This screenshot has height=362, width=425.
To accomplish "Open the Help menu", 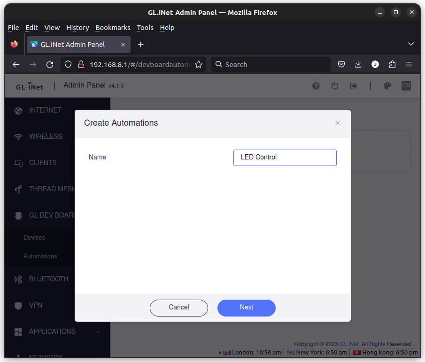I will (167, 28).
